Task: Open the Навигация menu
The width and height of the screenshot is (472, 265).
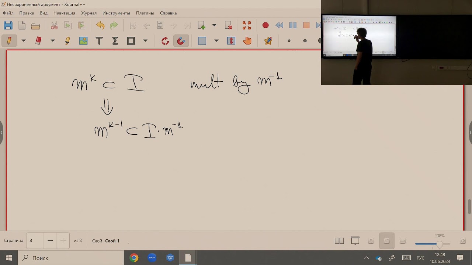Action: pos(64,13)
